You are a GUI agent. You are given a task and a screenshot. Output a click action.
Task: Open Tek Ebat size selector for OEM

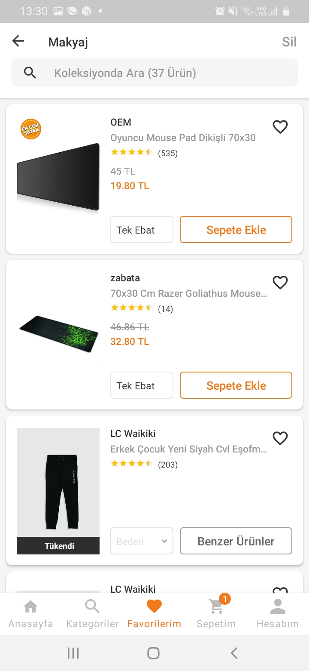click(x=142, y=230)
